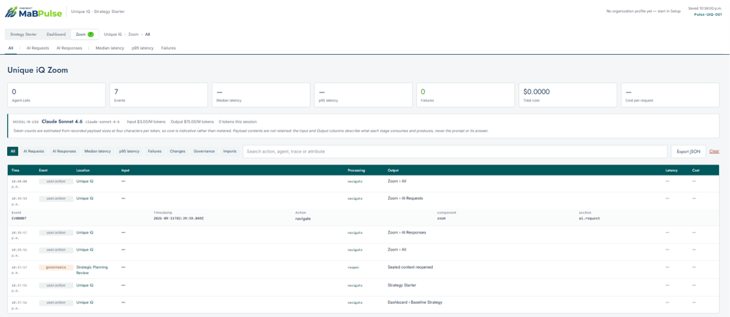
Task: Click the MaBPulse logo
Action: pos(33,12)
